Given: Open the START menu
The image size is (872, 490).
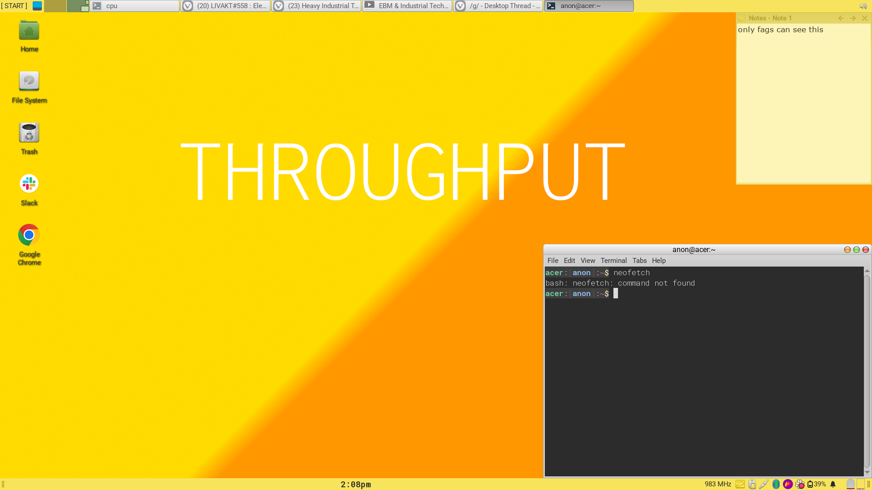Looking at the screenshot, I should click(x=14, y=6).
